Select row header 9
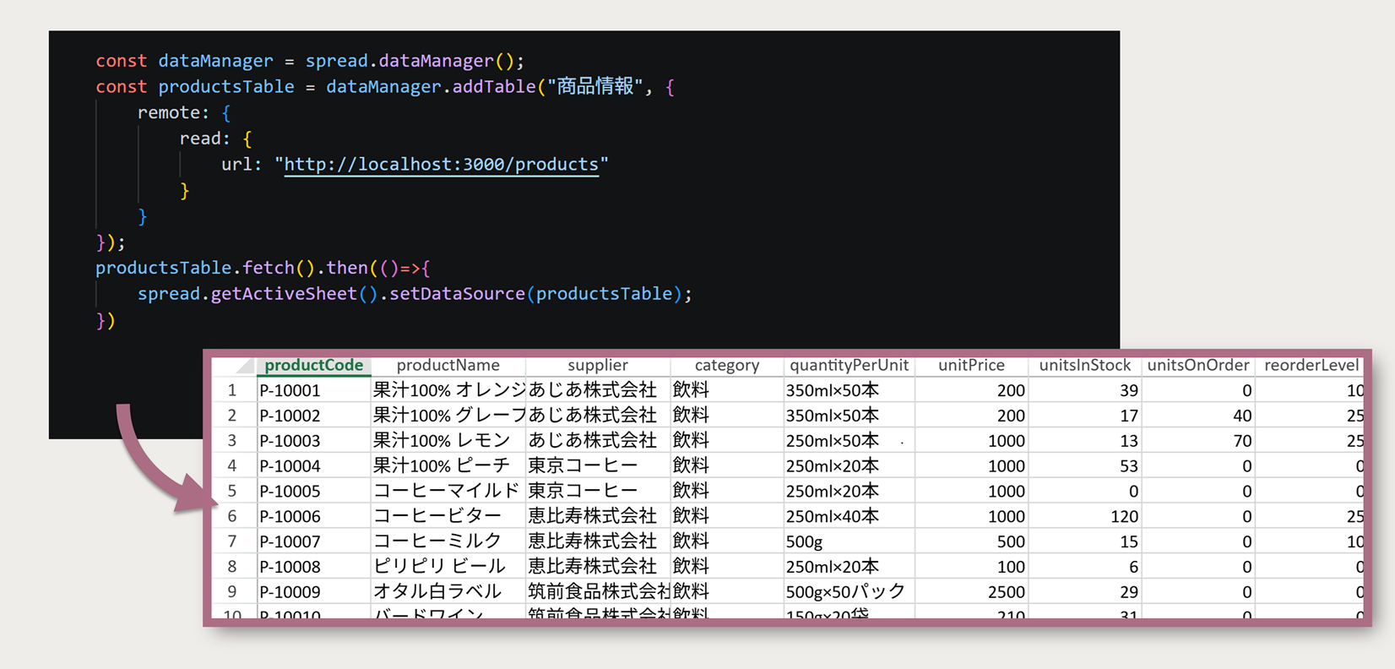 (x=232, y=591)
